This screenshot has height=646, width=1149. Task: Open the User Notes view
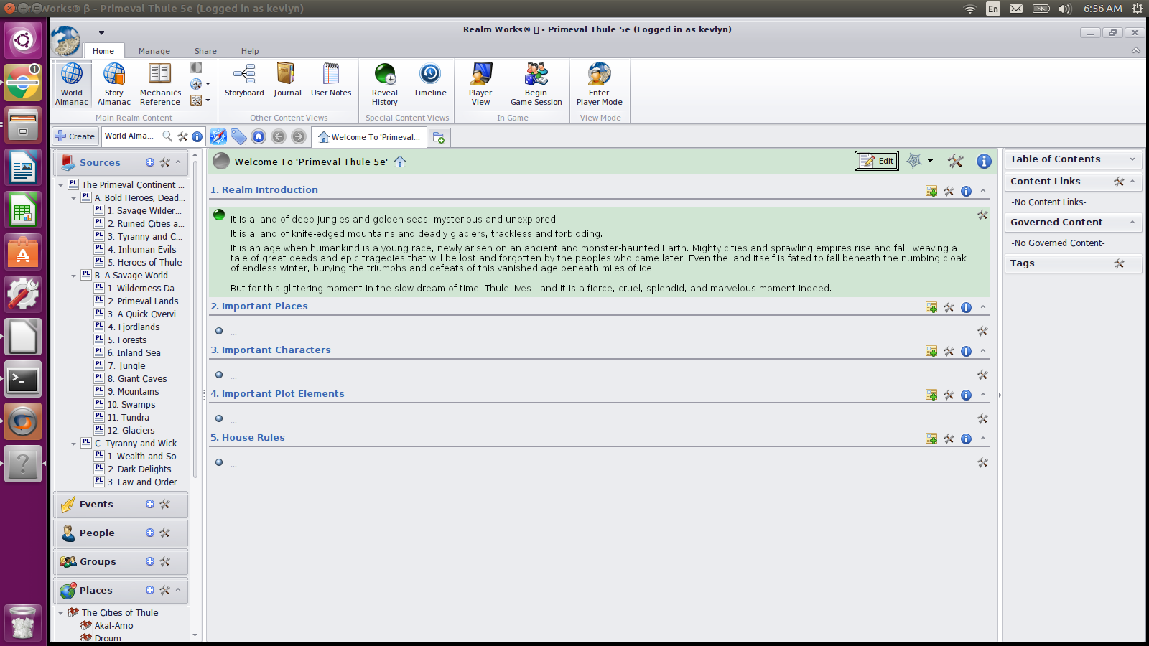tap(331, 80)
